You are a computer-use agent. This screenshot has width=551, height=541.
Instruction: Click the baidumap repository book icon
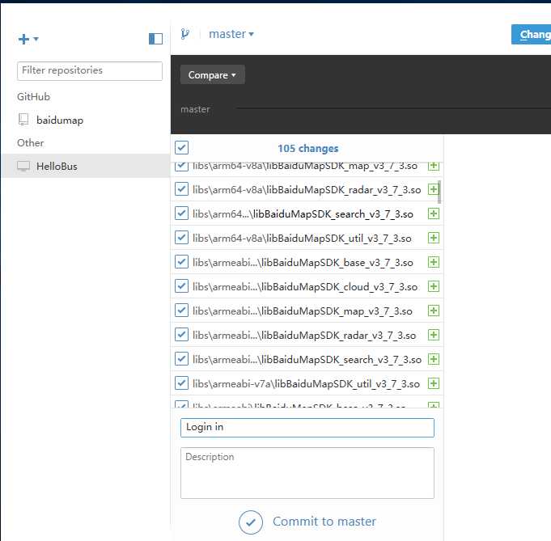pos(23,120)
